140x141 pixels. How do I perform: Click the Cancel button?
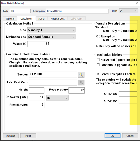[x=130, y=136]
